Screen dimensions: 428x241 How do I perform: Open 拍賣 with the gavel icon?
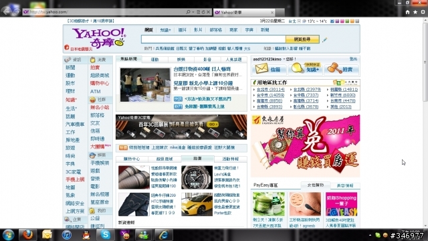[x=341, y=69]
